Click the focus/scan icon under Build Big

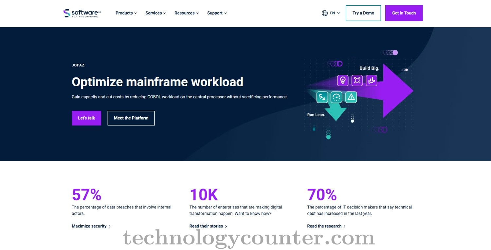point(357,80)
